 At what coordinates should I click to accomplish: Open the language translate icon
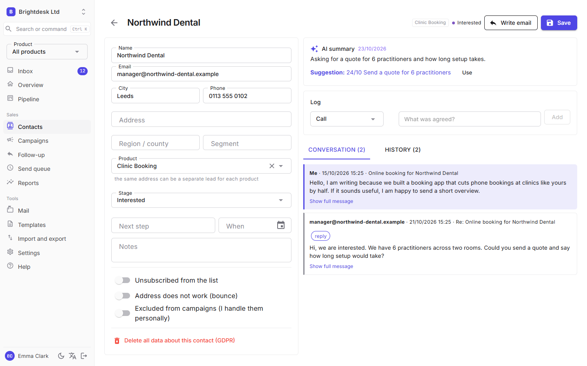coord(73,356)
